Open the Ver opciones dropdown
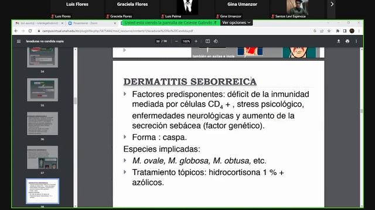The image size is (375, 210). click(x=236, y=23)
